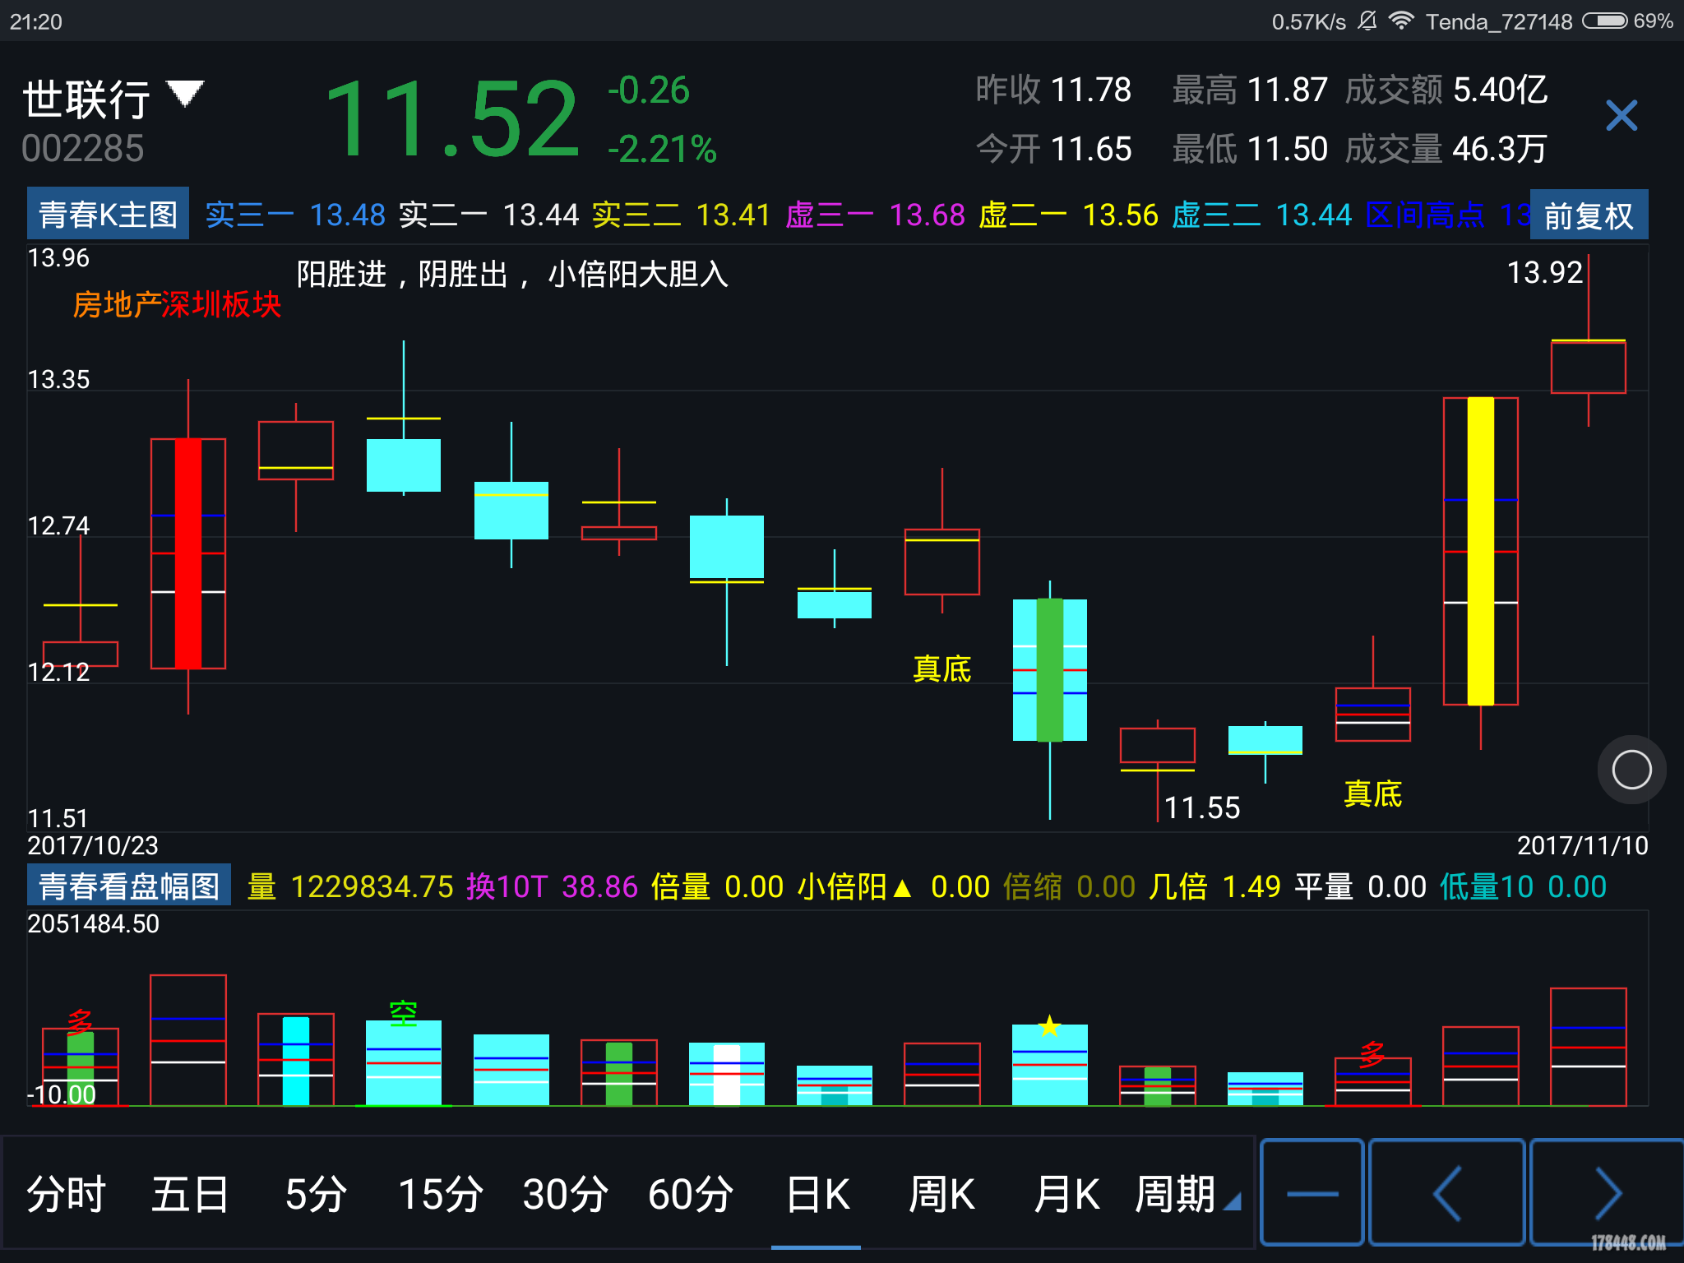Select the 日K tab
The height and width of the screenshot is (1263, 1684).
click(817, 1194)
